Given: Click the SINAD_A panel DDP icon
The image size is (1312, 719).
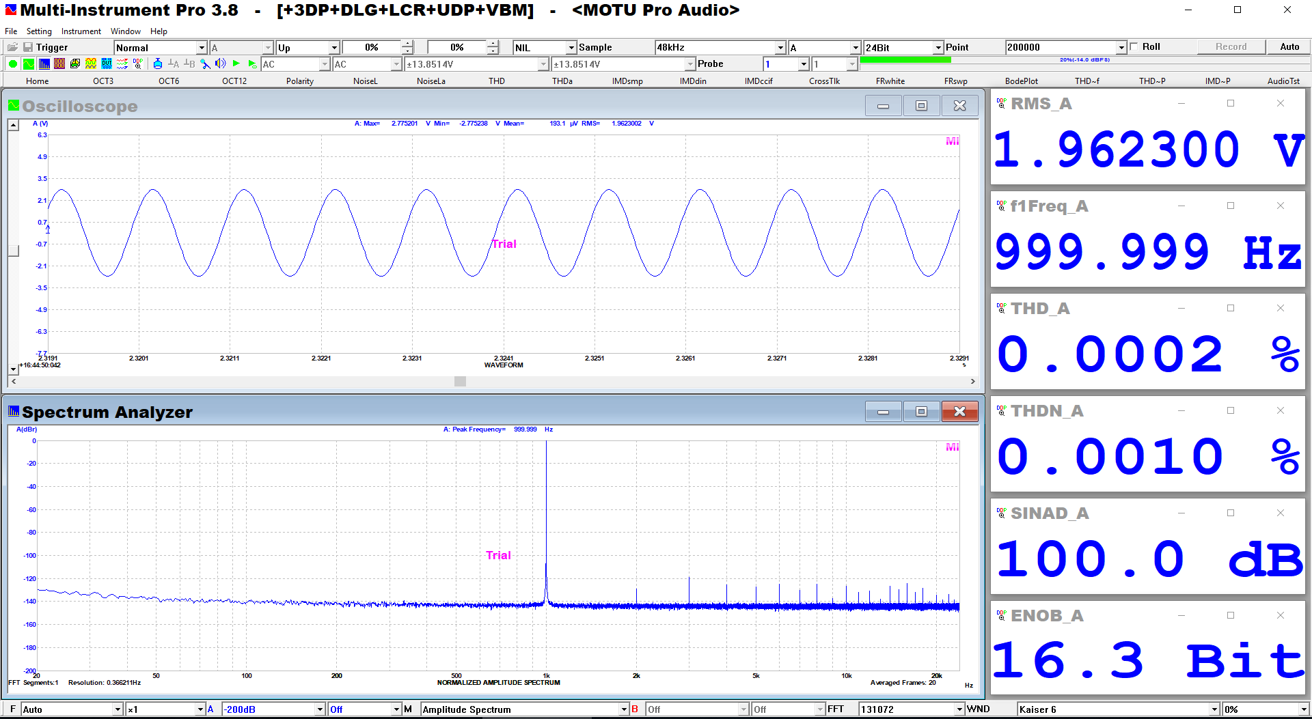Looking at the screenshot, I should (x=1001, y=513).
